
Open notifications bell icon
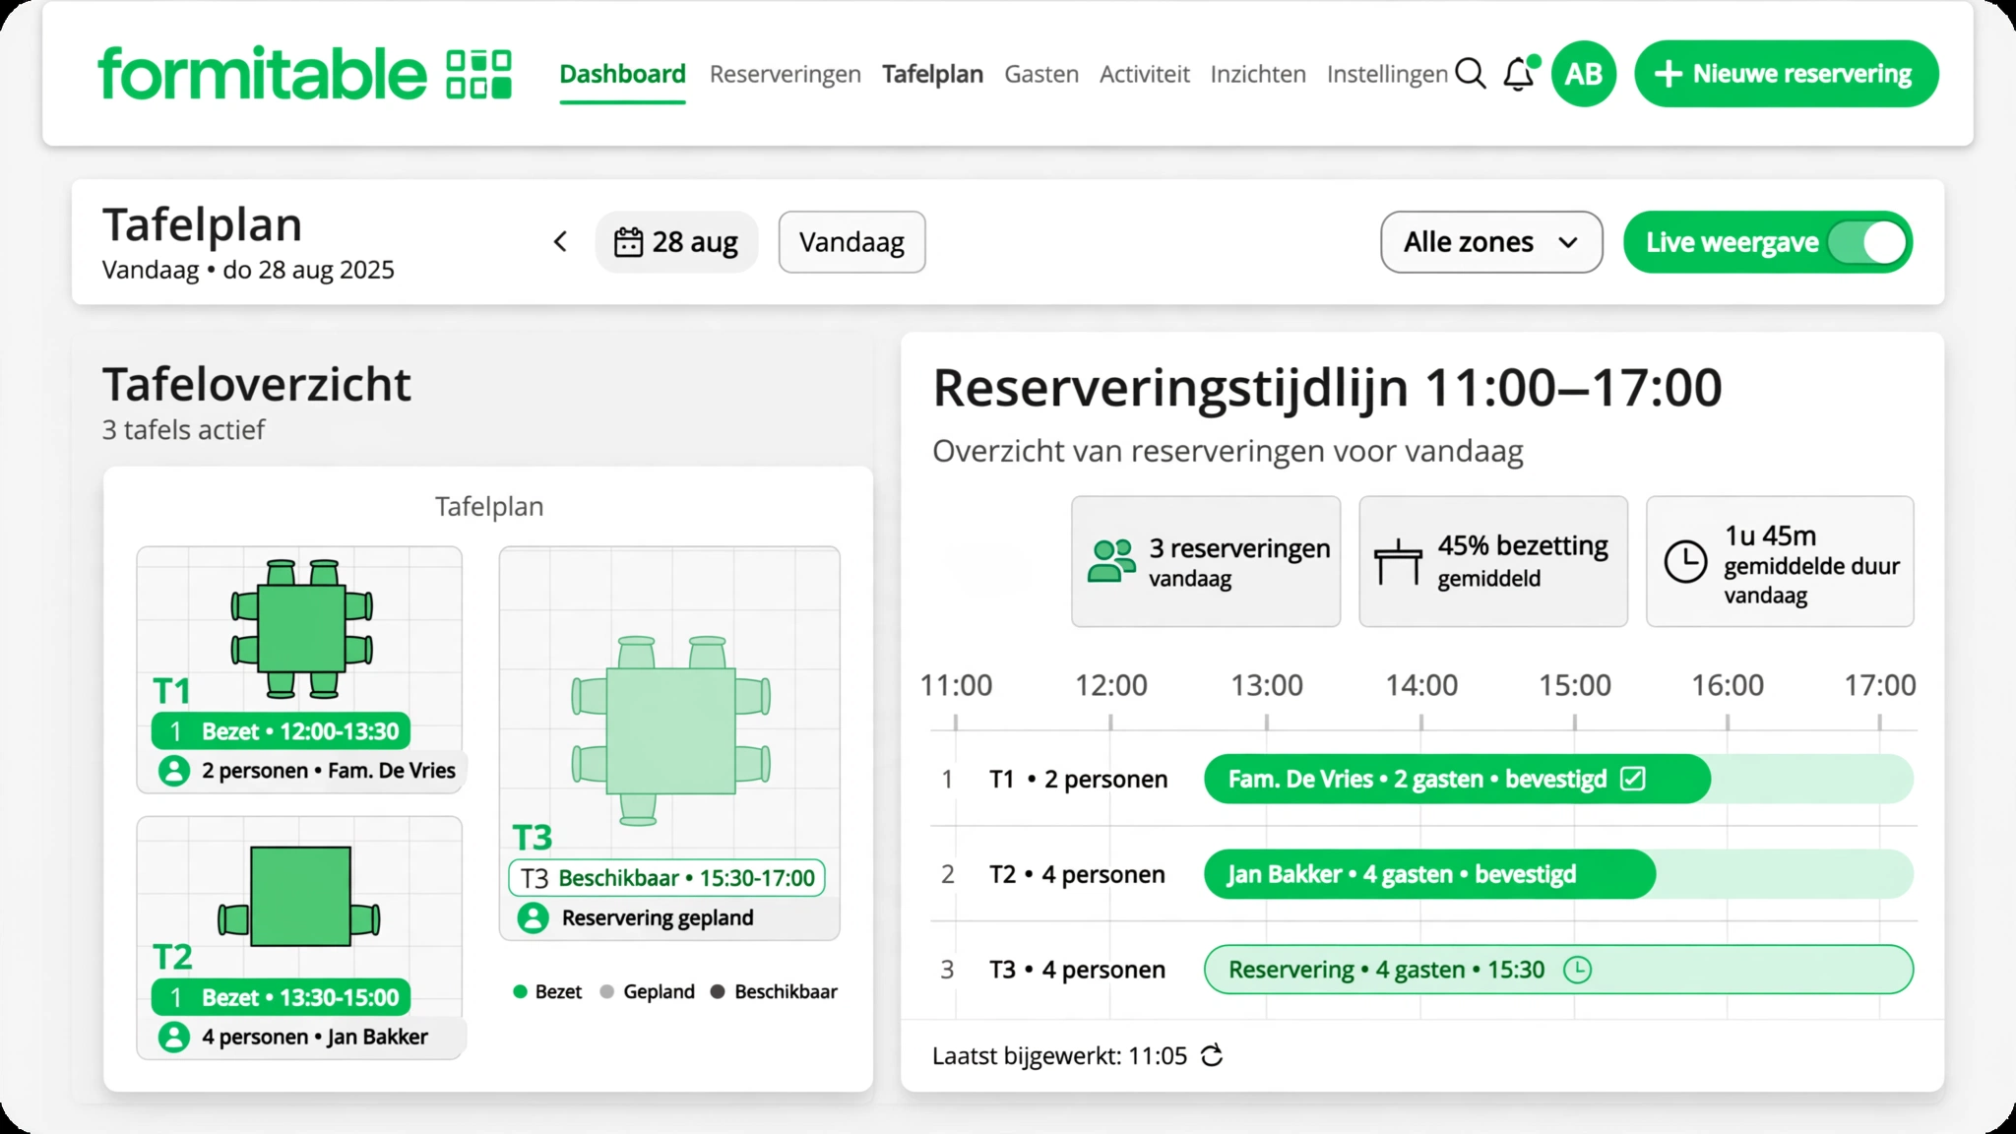[1519, 74]
